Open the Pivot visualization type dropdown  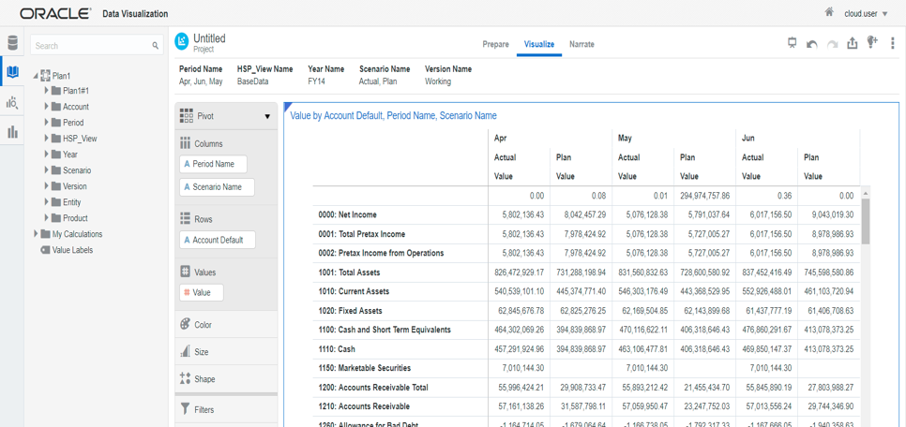267,117
